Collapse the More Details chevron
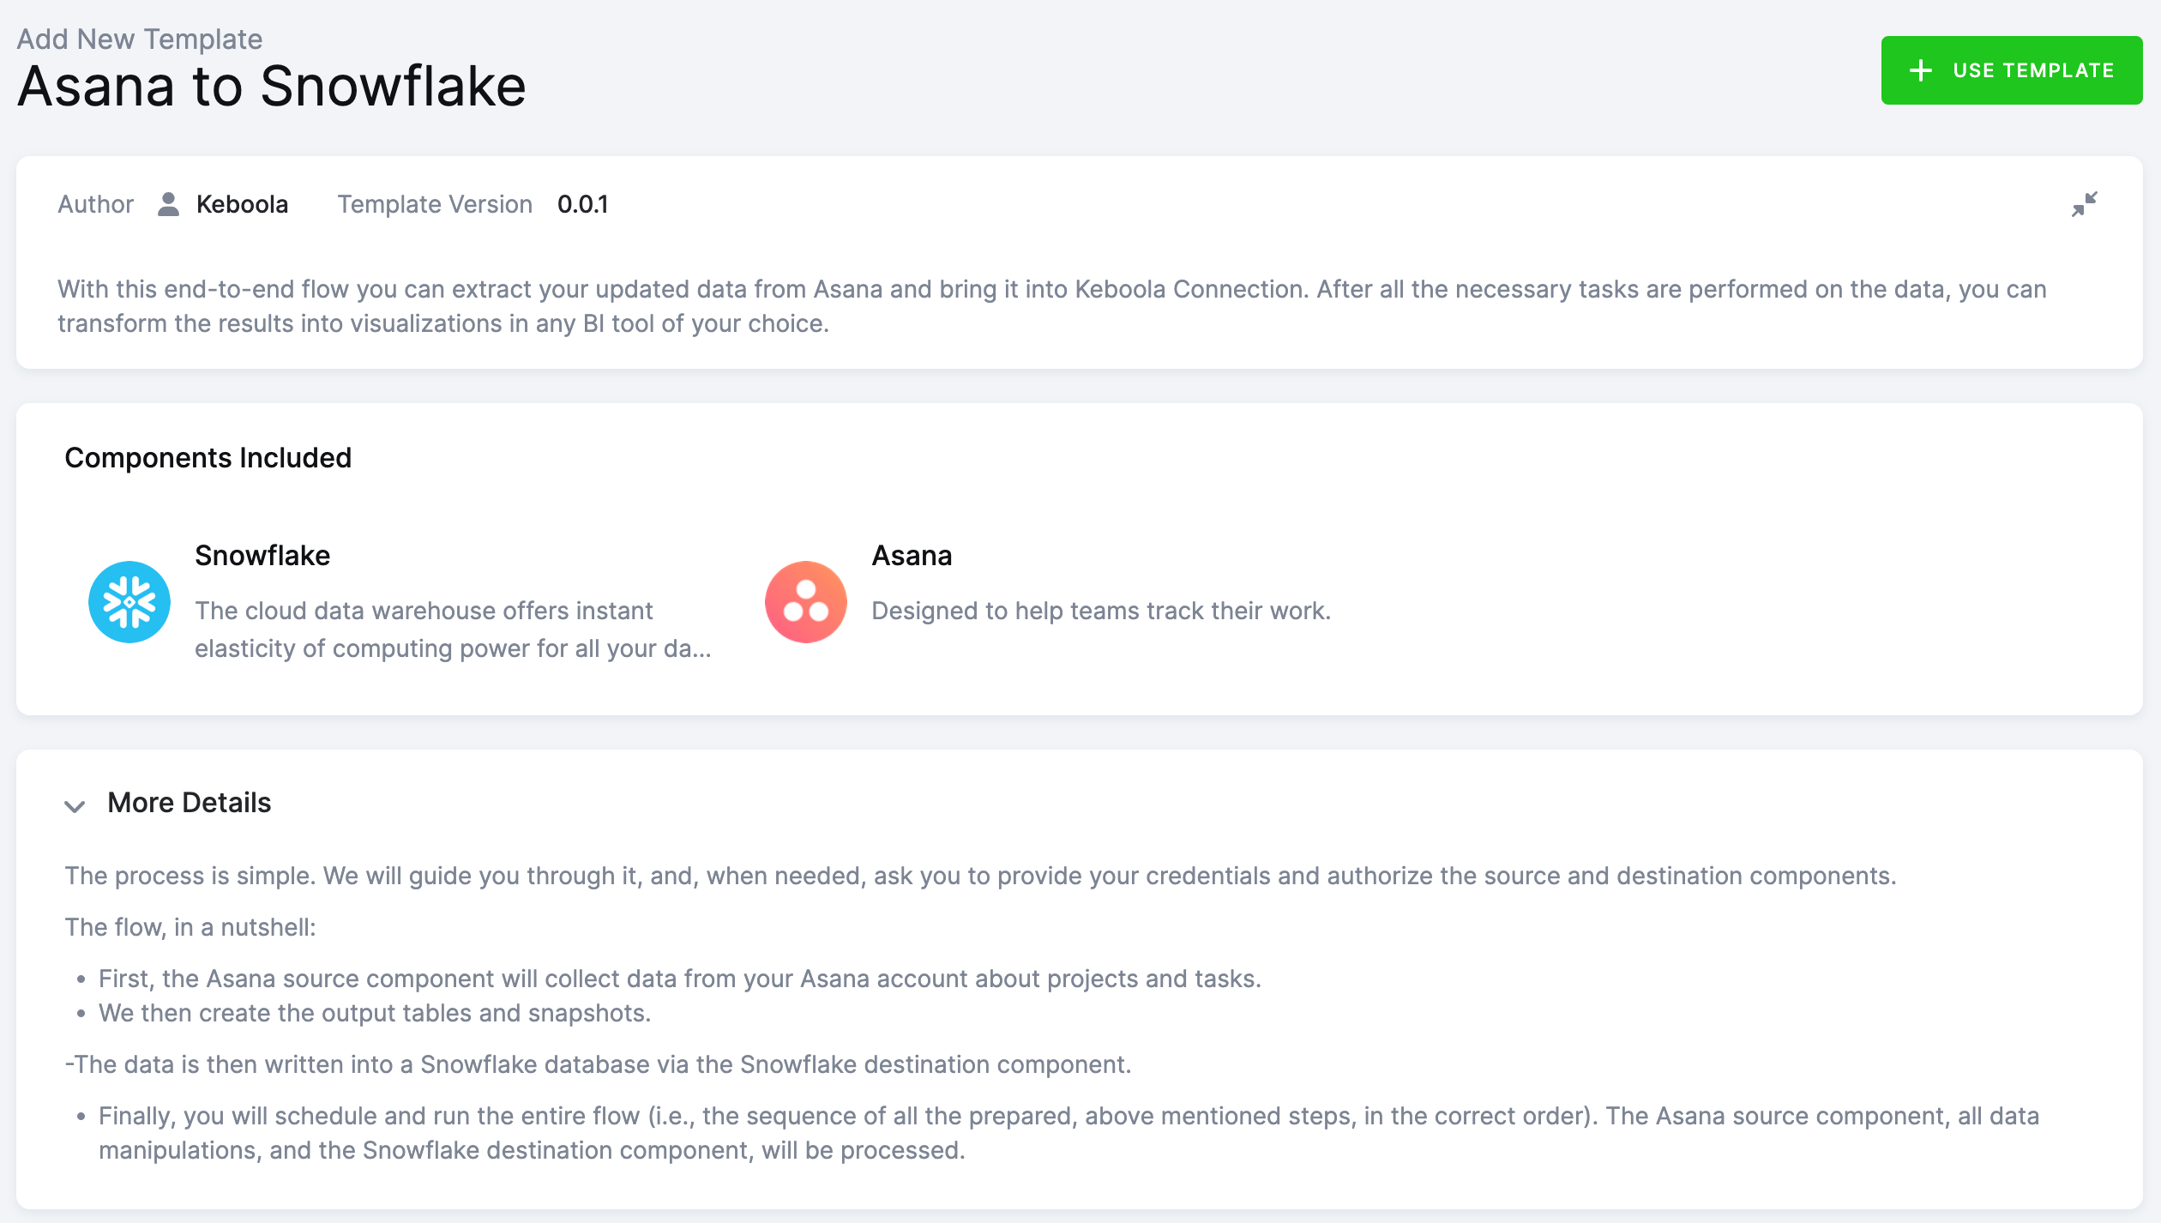Viewport: 2161px width, 1223px height. tap(75, 805)
